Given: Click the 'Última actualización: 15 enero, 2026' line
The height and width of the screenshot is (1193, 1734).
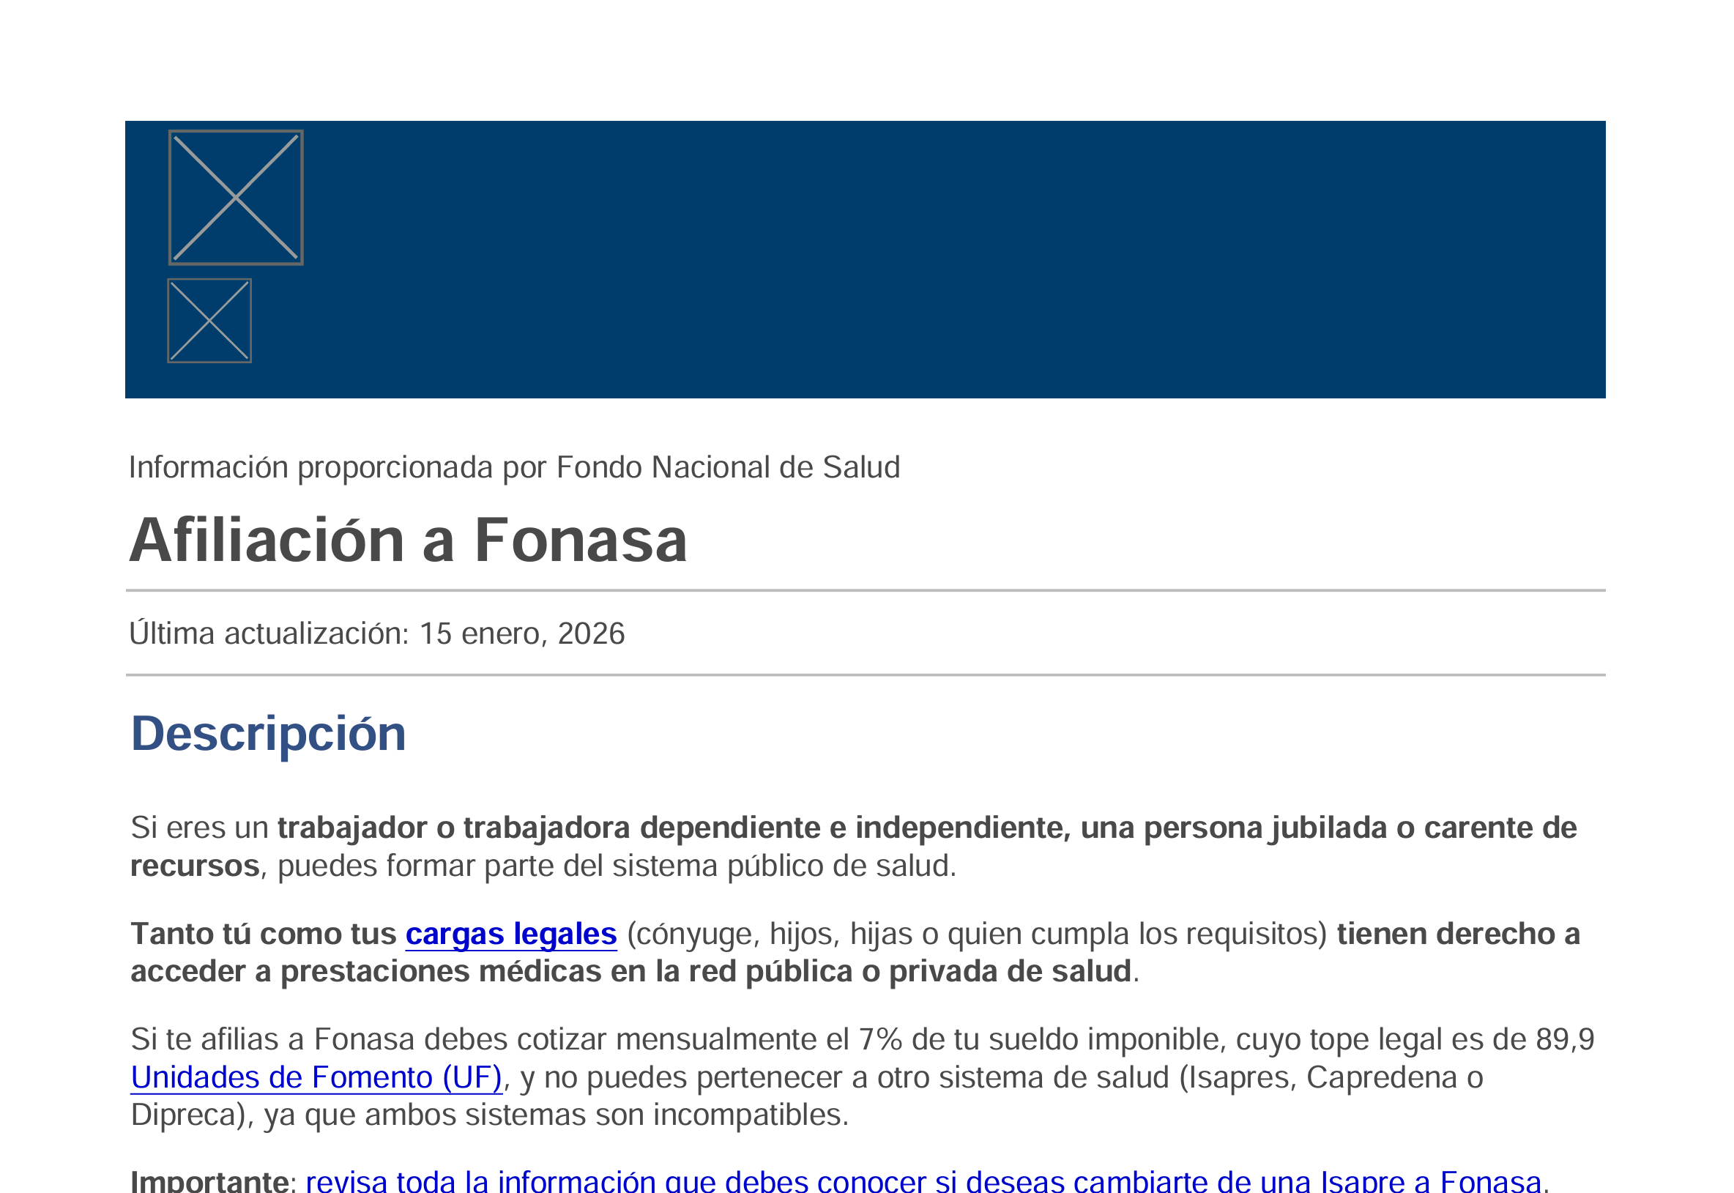Looking at the screenshot, I should click(x=376, y=633).
